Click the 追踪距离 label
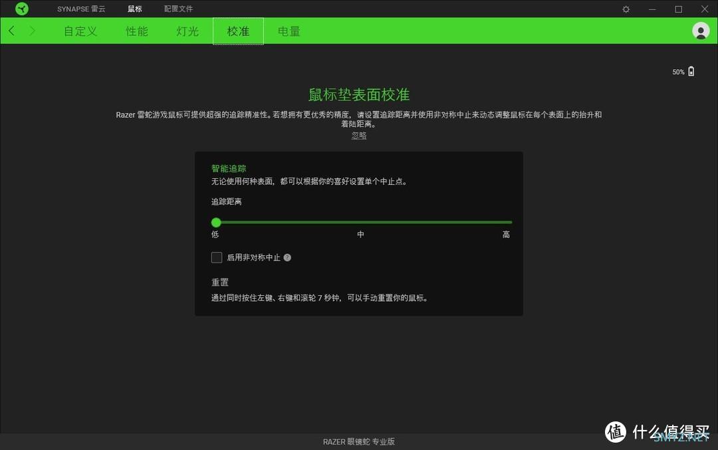718x450 pixels. [226, 201]
